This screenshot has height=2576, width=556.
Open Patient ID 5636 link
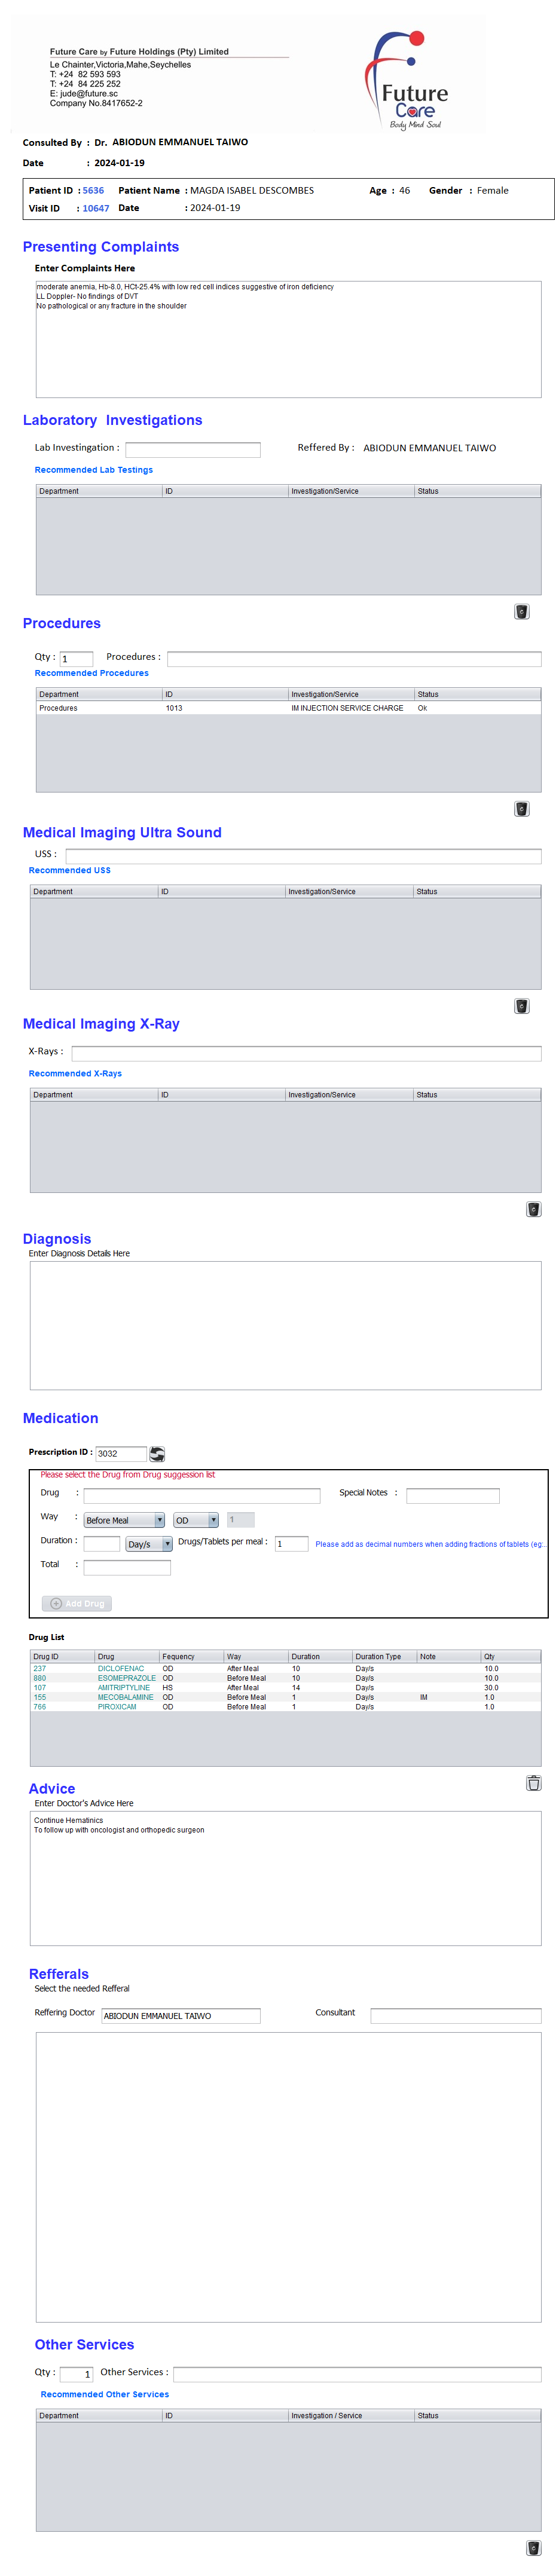93,190
